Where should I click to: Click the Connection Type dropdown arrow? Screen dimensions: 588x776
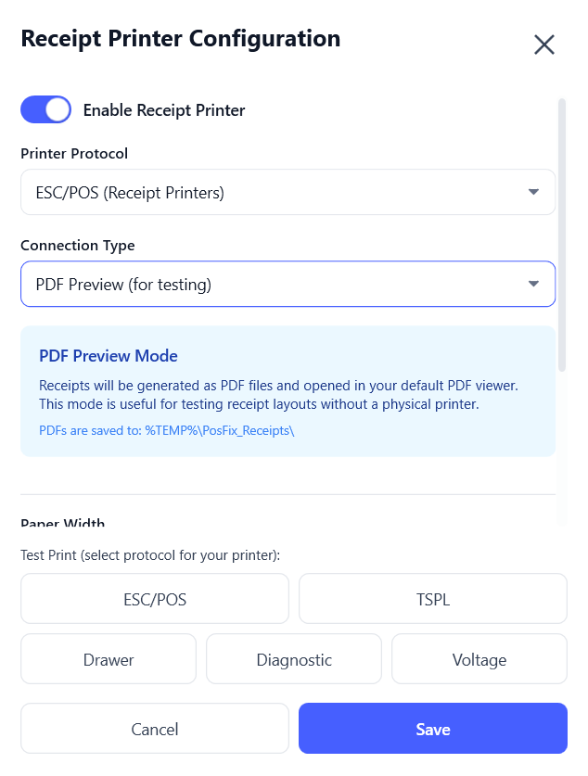[533, 284]
